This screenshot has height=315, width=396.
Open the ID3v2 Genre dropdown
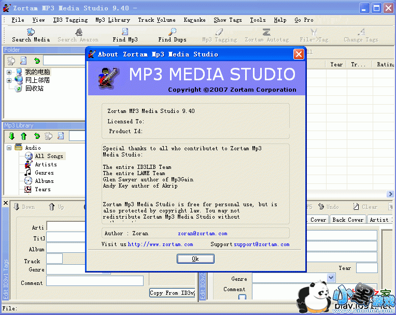331,278
